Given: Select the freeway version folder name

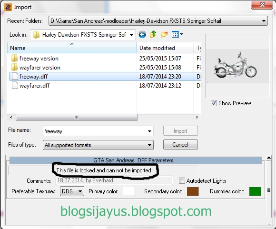Looking at the screenshot, I should click(x=39, y=59).
